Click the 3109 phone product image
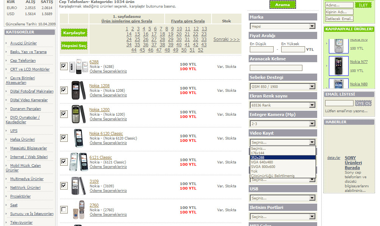Screen dimensions: 380x226 point(78,186)
